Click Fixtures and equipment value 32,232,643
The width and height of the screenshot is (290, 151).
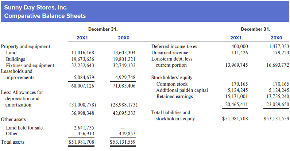pyautogui.click(x=83, y=65)
